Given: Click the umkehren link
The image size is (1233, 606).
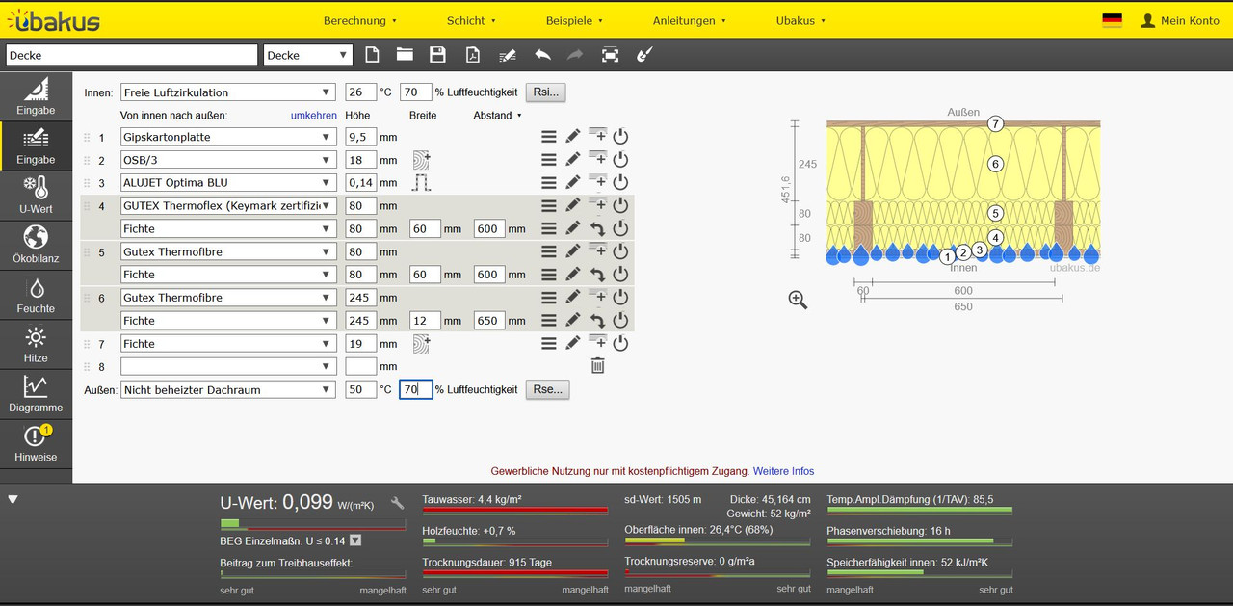Looking at the screenshot, I should click(314, 116).
